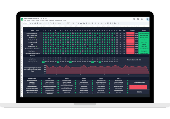170x119 pixels.
Task: Toggle Book review Week 4 checkbox
Action: (110, 90)
